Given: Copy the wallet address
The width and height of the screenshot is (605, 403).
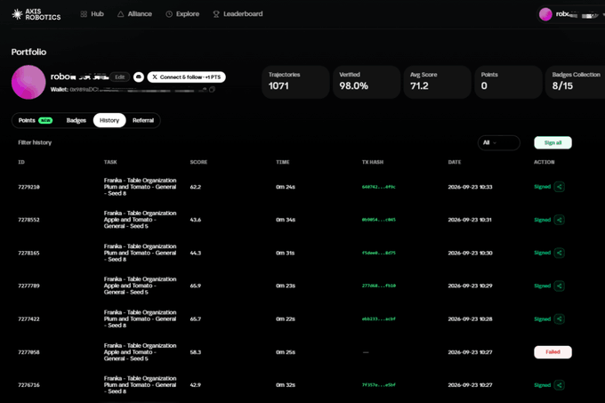Looking at the screenshot, I should (213, 90).
